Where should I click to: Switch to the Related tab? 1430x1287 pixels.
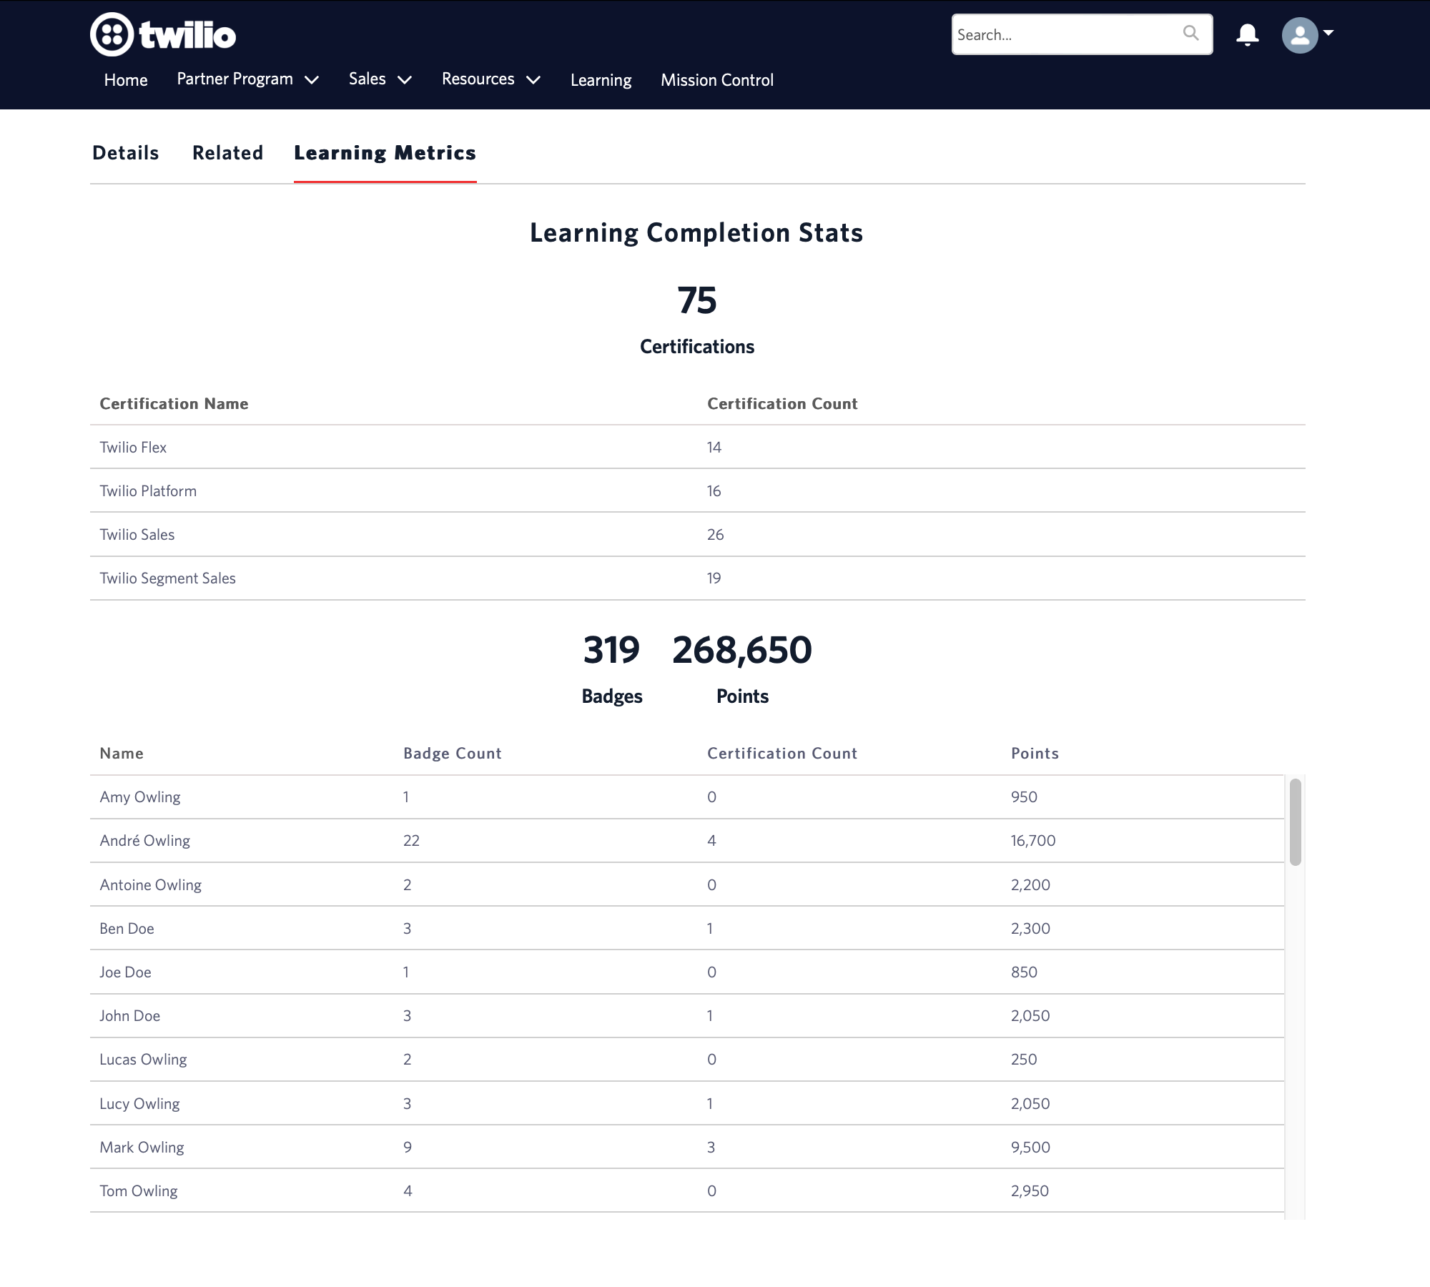pyautogui.click(x=227, y=153)
